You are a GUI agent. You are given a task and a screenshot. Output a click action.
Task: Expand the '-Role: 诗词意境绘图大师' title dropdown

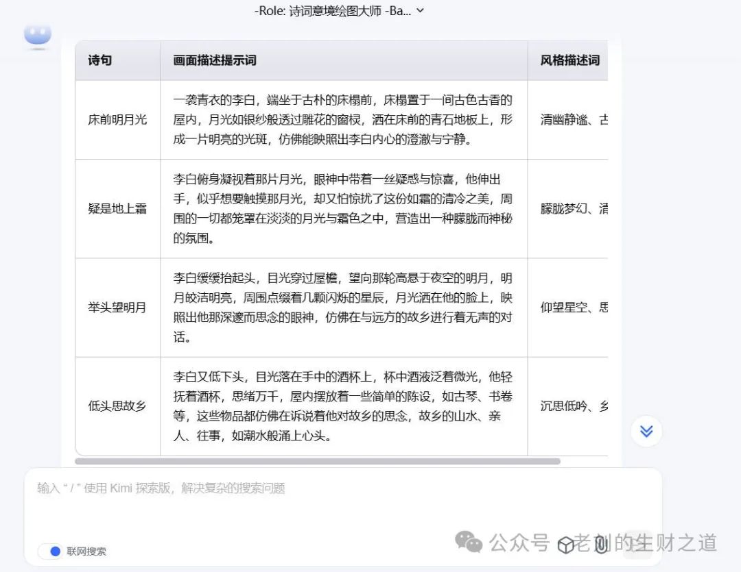(420, 10)
